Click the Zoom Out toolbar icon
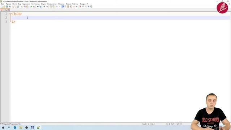 [47, 6]
